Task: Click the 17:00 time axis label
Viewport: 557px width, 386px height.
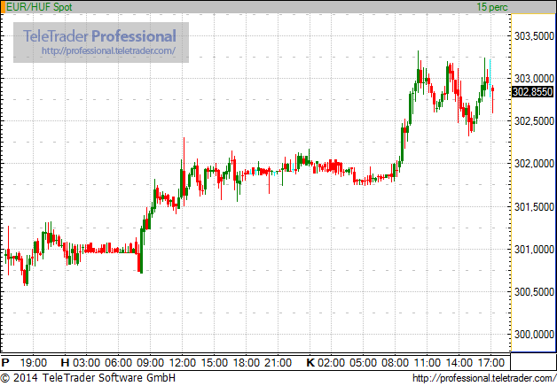Action: click(491, 363)
